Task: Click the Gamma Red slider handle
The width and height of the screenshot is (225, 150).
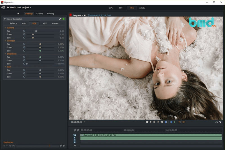Action: (x=36, y=31)
